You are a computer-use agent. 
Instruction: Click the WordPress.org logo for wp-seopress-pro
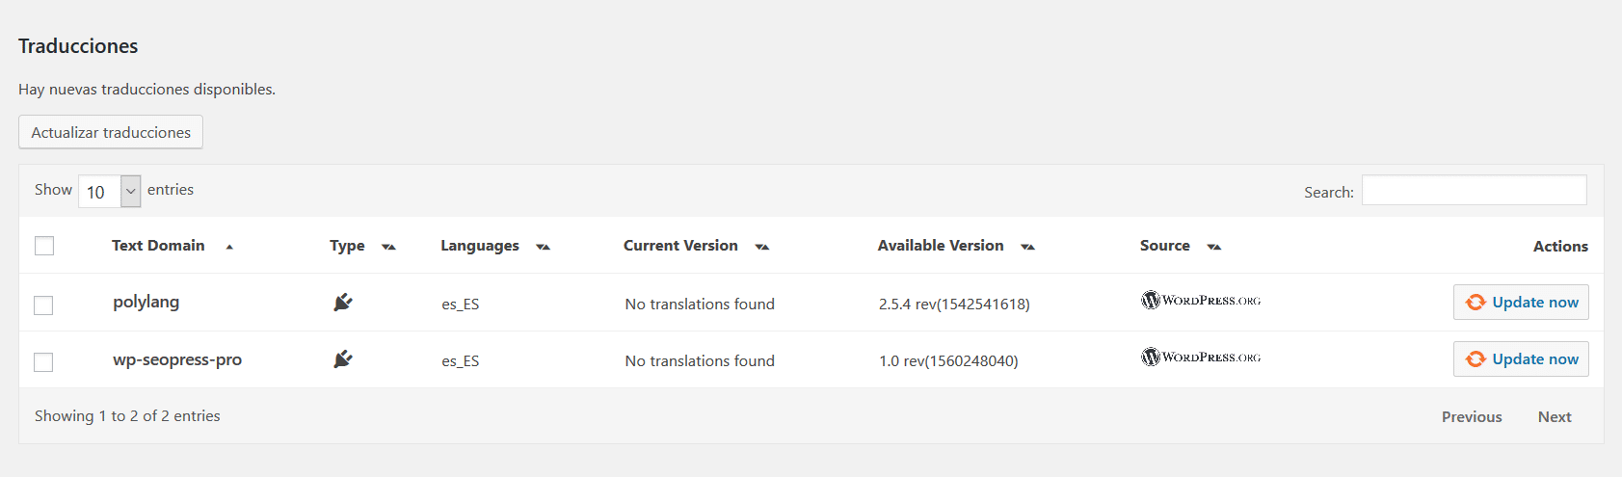pyautogui.click(x=1201, y=357)
